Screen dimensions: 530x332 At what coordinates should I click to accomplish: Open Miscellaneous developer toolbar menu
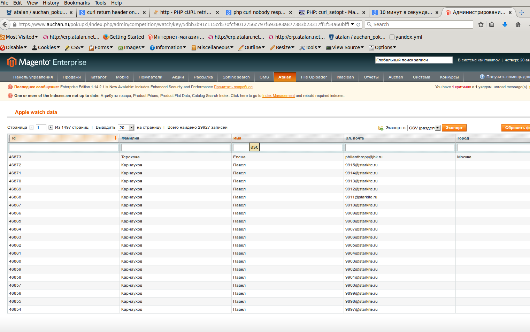pos(212,47)
